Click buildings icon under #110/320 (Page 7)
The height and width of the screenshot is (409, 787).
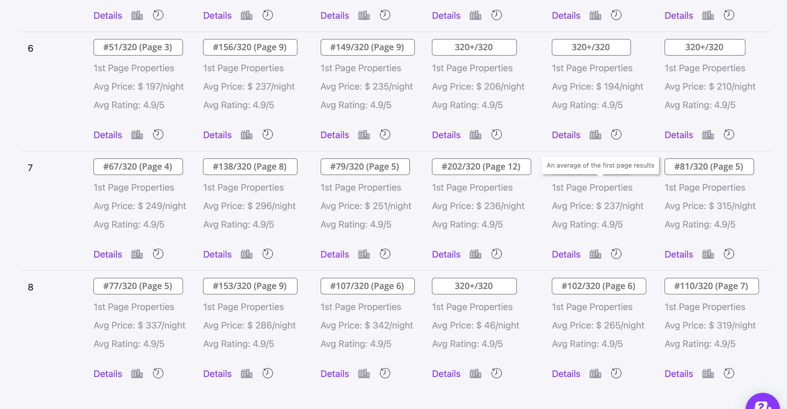pyautogui.click(x=707, y=374)
